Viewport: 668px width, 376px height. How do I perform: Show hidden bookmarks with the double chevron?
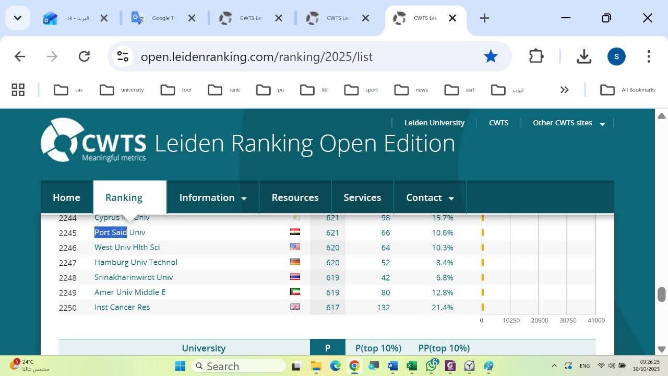click(564, 90)
